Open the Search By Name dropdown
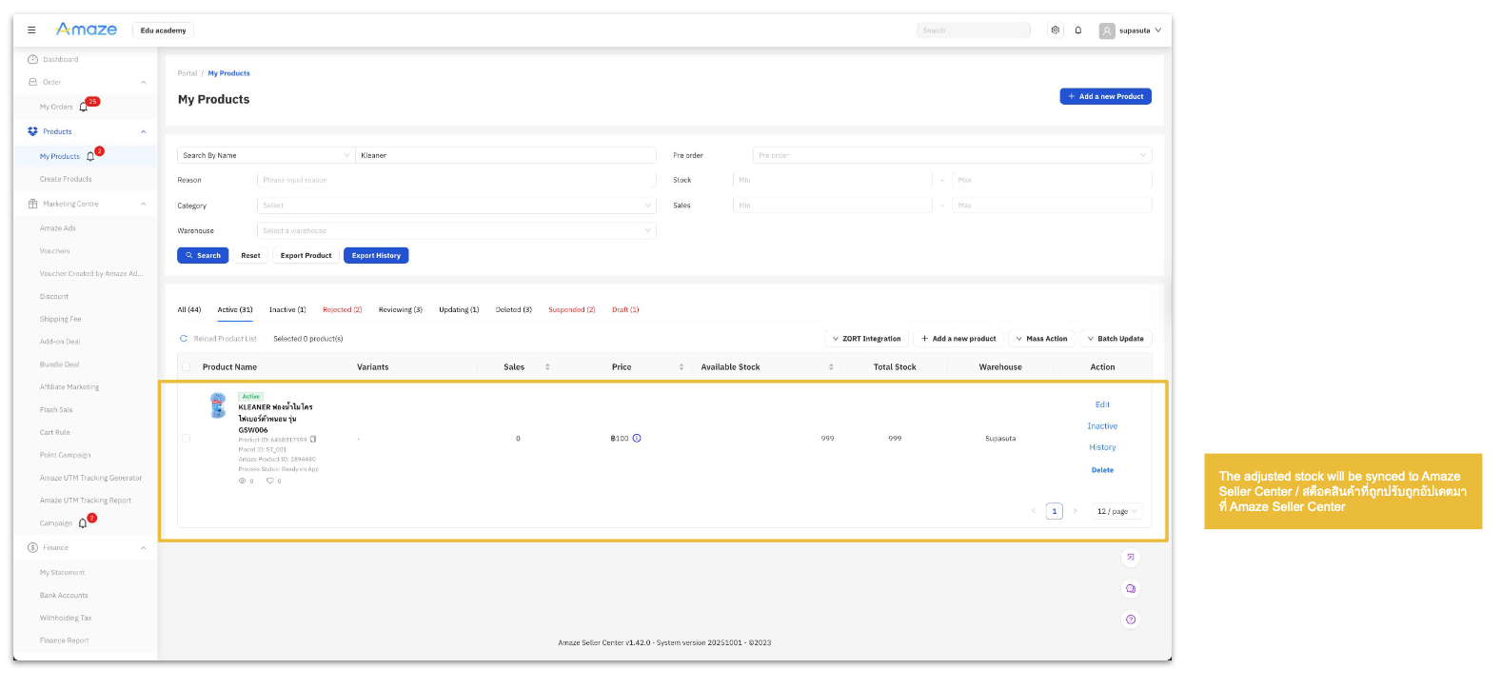This screenshot has height=689, width=1501. [x=267, y=155]
